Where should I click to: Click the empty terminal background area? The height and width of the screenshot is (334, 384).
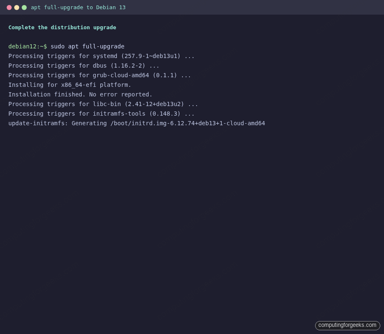click(x=192, y=209)
